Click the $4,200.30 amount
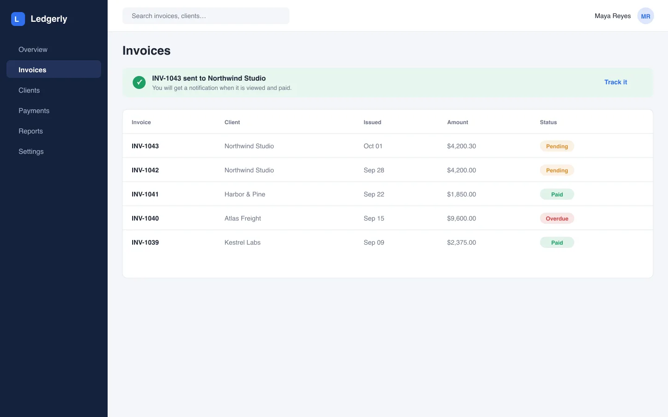Screen dimensions: 668x417 coord(462,146)
